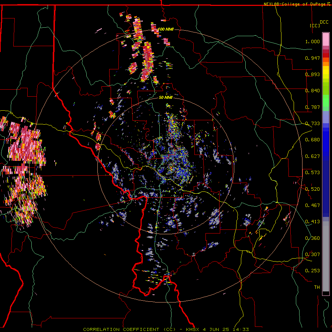Click the 0.680 legend value

point(312,140)
